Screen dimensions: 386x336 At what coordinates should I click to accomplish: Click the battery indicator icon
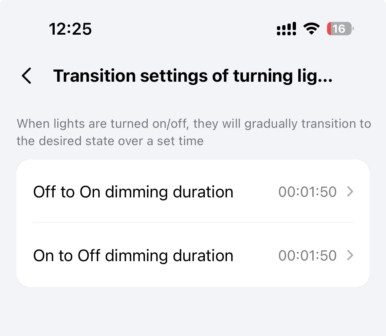(340, 29)
